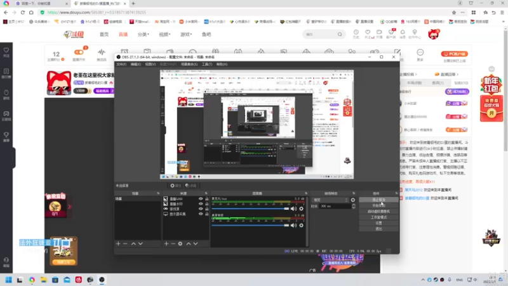Click the studio mode button in OBS controls
Viewport: 508px width, 286px height.
[x=378, y=217]
